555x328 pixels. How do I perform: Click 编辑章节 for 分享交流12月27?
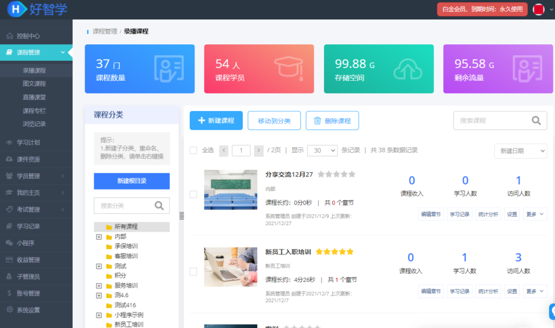431,214
